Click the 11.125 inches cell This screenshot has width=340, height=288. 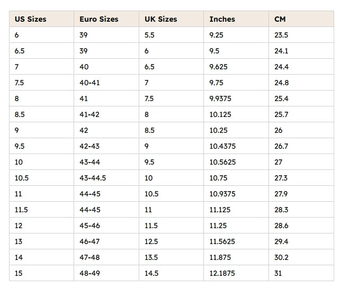click(x=236, y=210)
